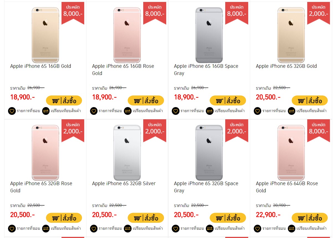
Task: Compare icon for iPhone 6S 64GB Rose Gold
Action: point(291,229)
